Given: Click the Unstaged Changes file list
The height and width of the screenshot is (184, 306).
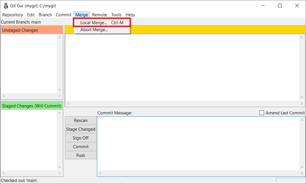Looking at the screenshot, I should pos(29,63).
